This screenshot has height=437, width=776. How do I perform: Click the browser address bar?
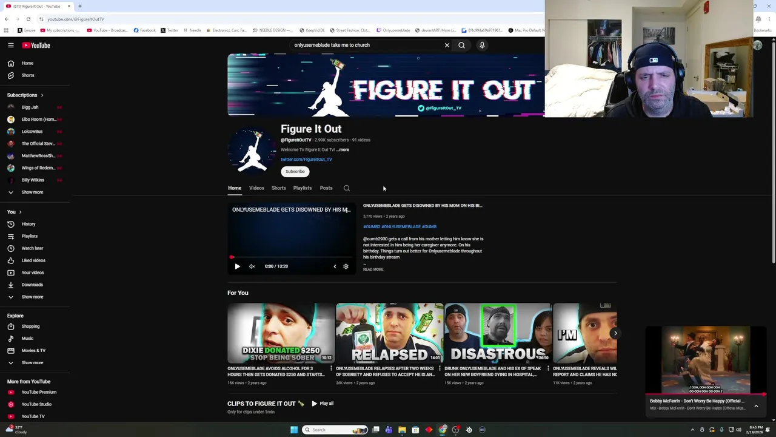point(291,19)
